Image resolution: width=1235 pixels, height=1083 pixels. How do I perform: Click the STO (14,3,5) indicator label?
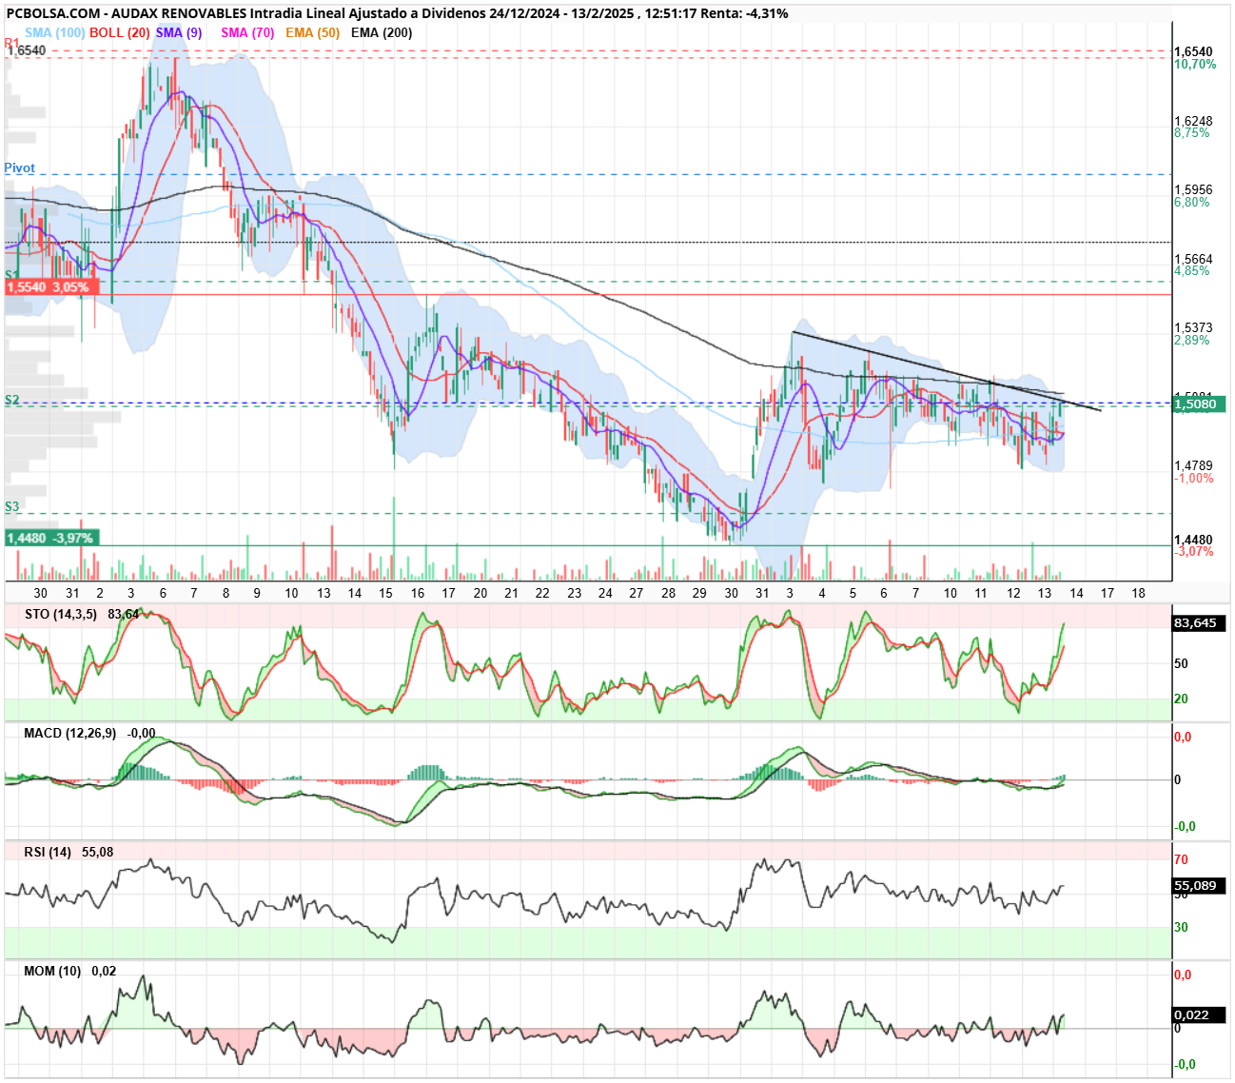[60, 614]
